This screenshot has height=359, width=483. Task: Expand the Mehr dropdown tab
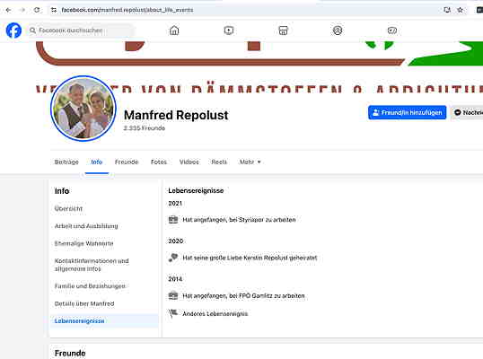[250, 162]
